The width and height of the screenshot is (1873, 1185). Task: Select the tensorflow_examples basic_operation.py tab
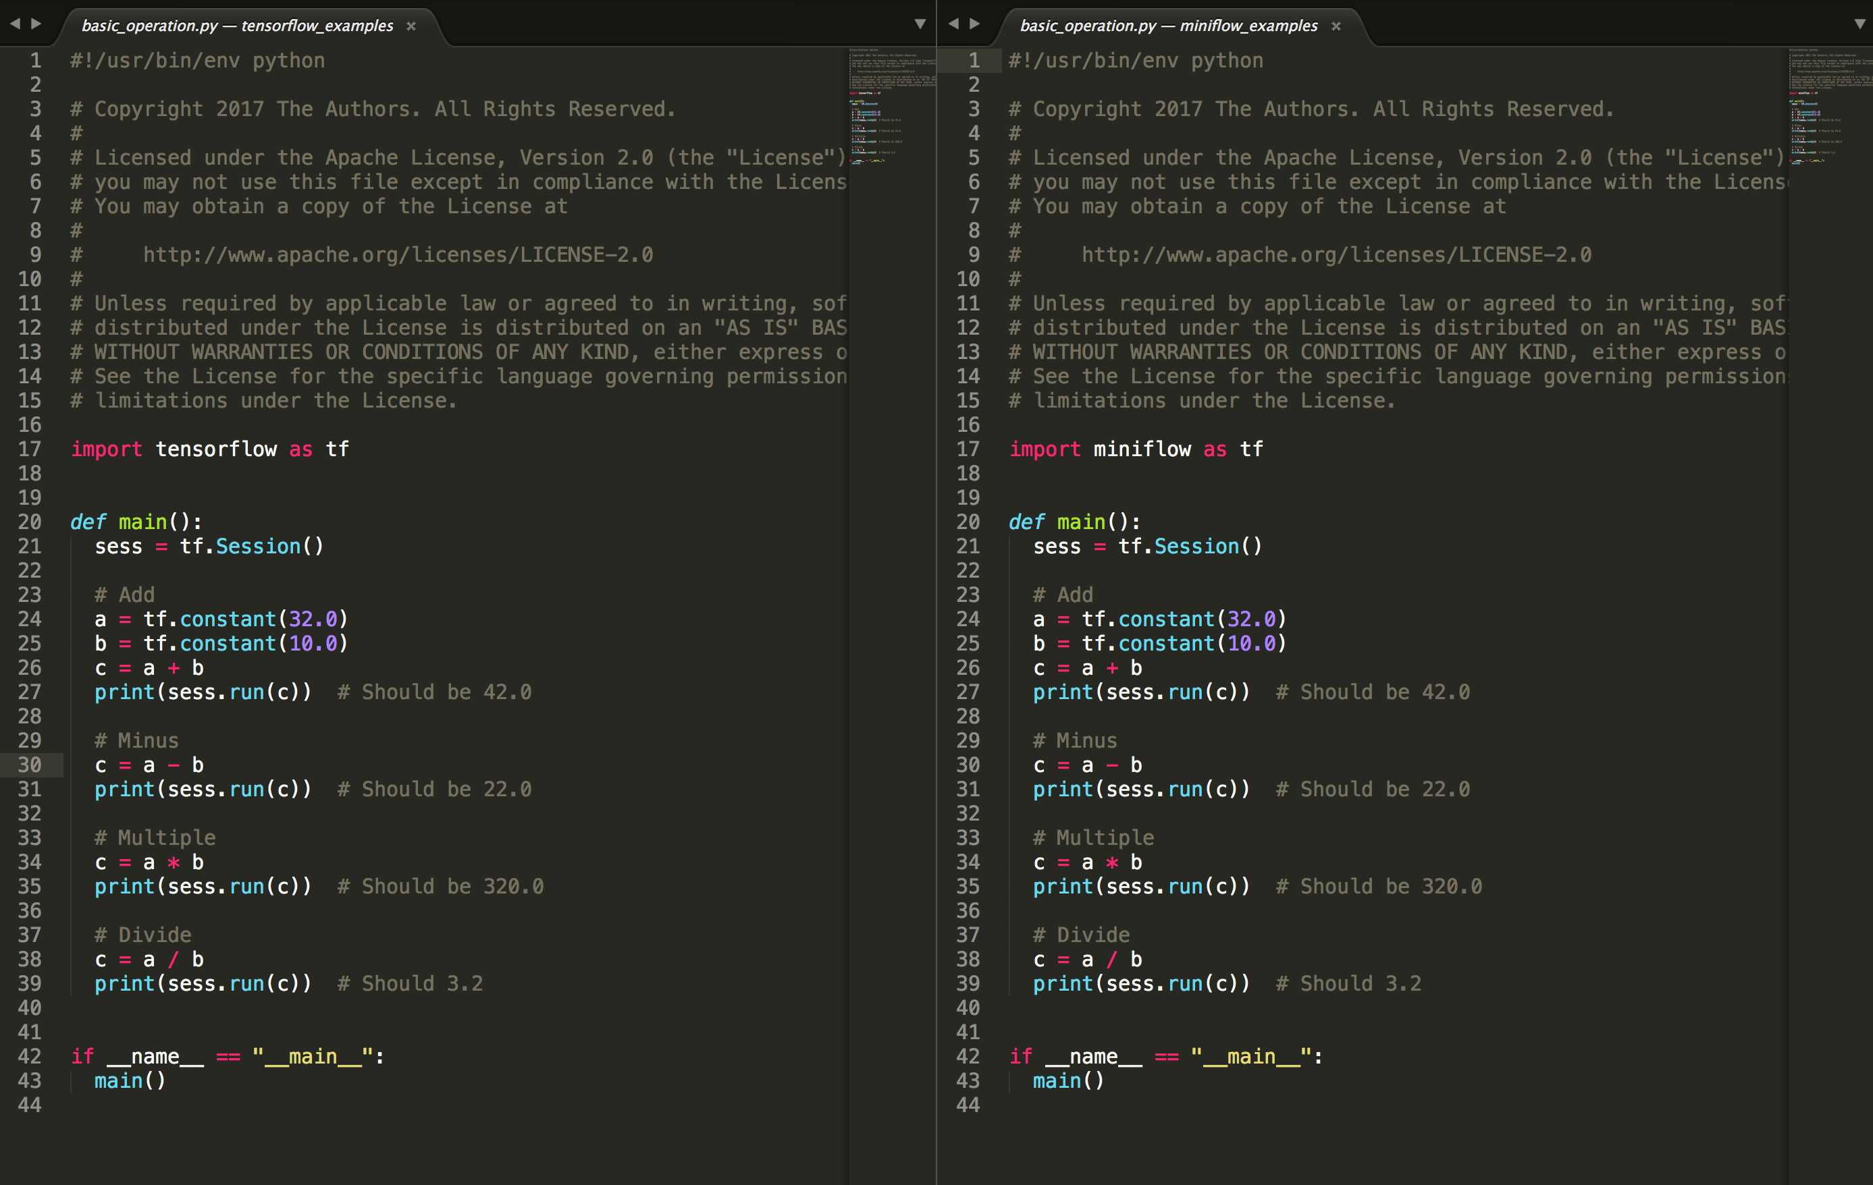tap(237, 26)
